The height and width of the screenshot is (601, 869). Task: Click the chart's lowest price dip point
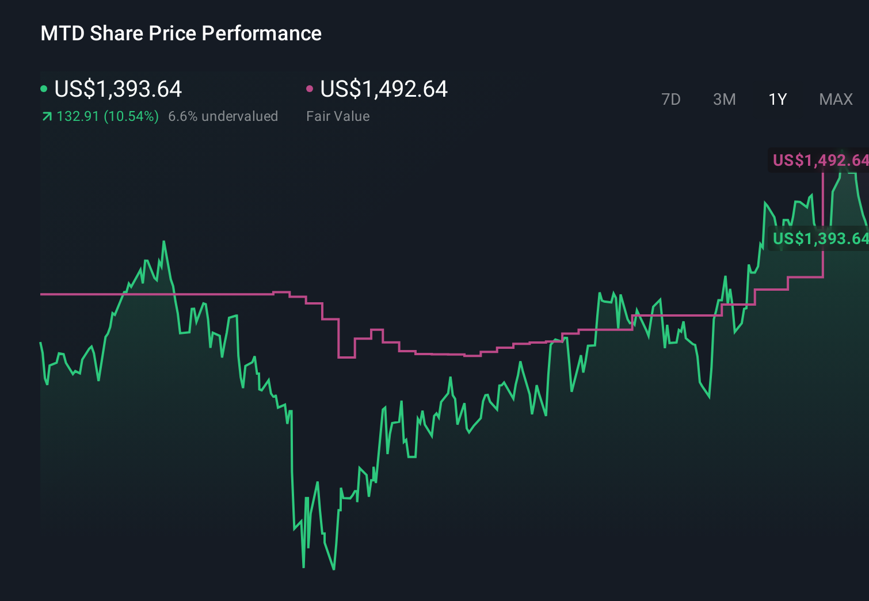coord(334,569)
